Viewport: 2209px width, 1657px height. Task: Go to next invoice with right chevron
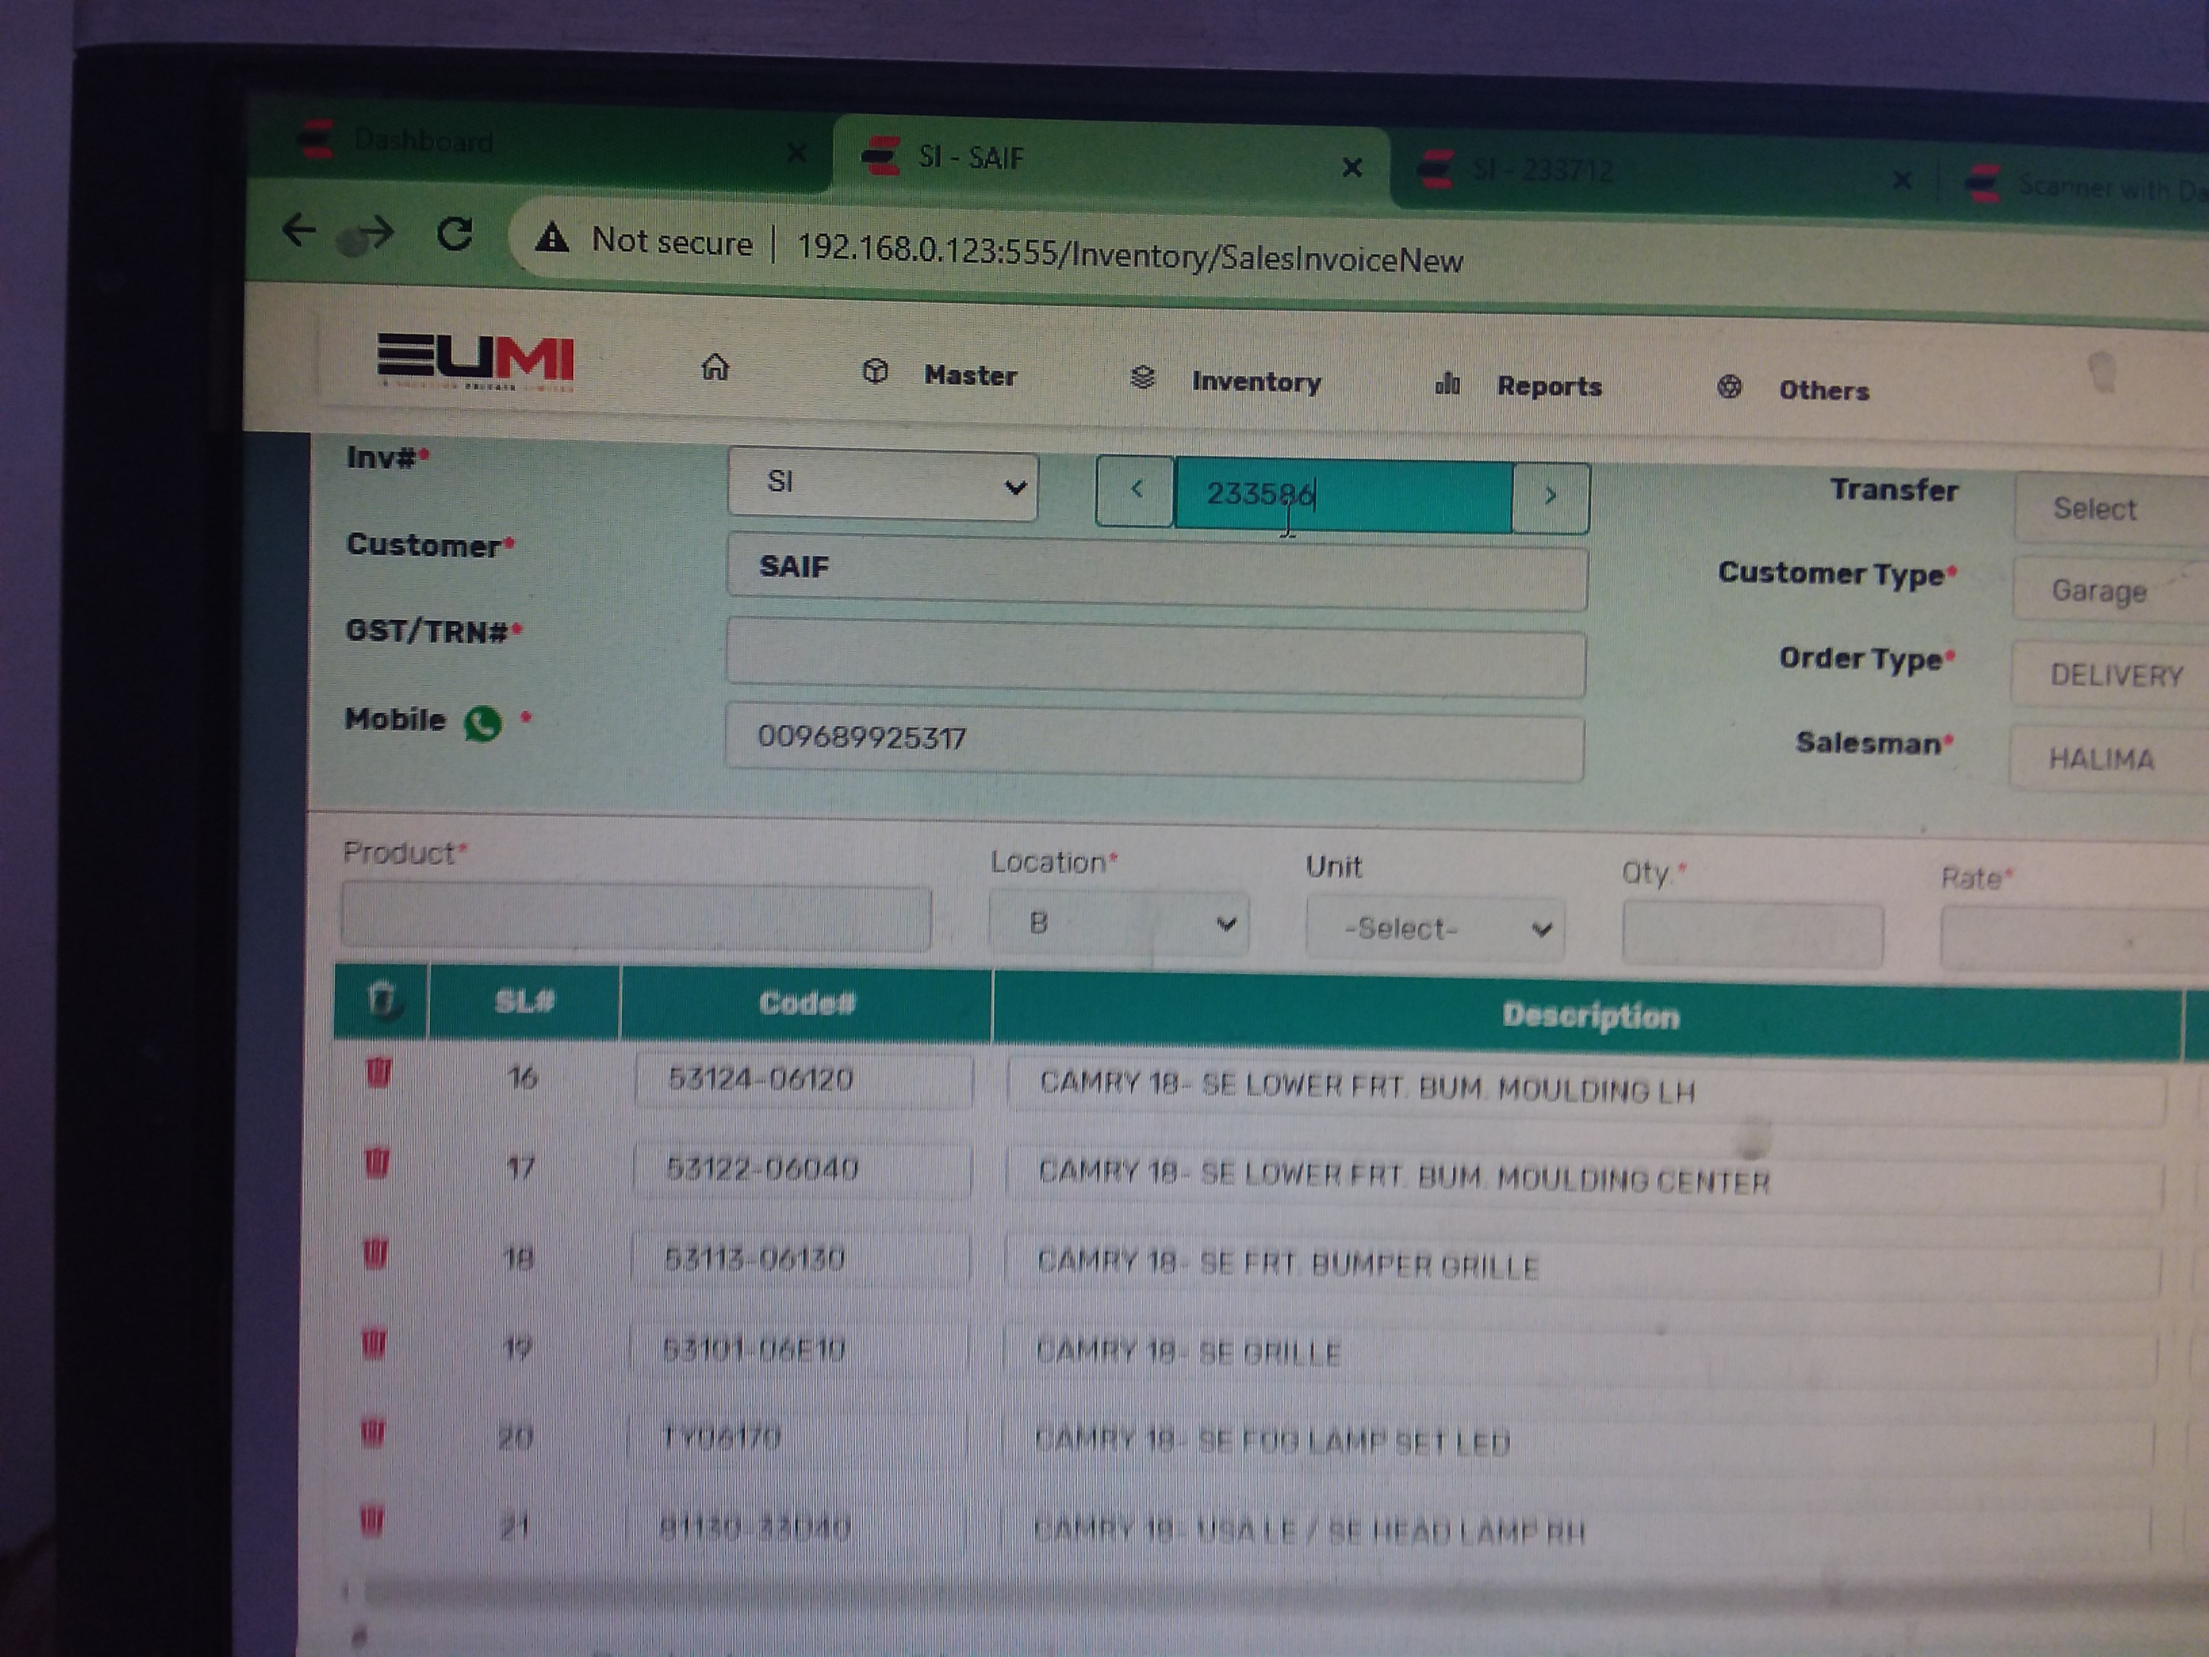[1550, 496]
